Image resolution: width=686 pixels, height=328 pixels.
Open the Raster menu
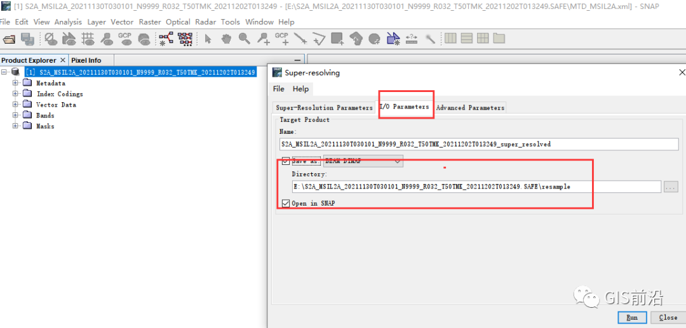[x=151, y=22]
